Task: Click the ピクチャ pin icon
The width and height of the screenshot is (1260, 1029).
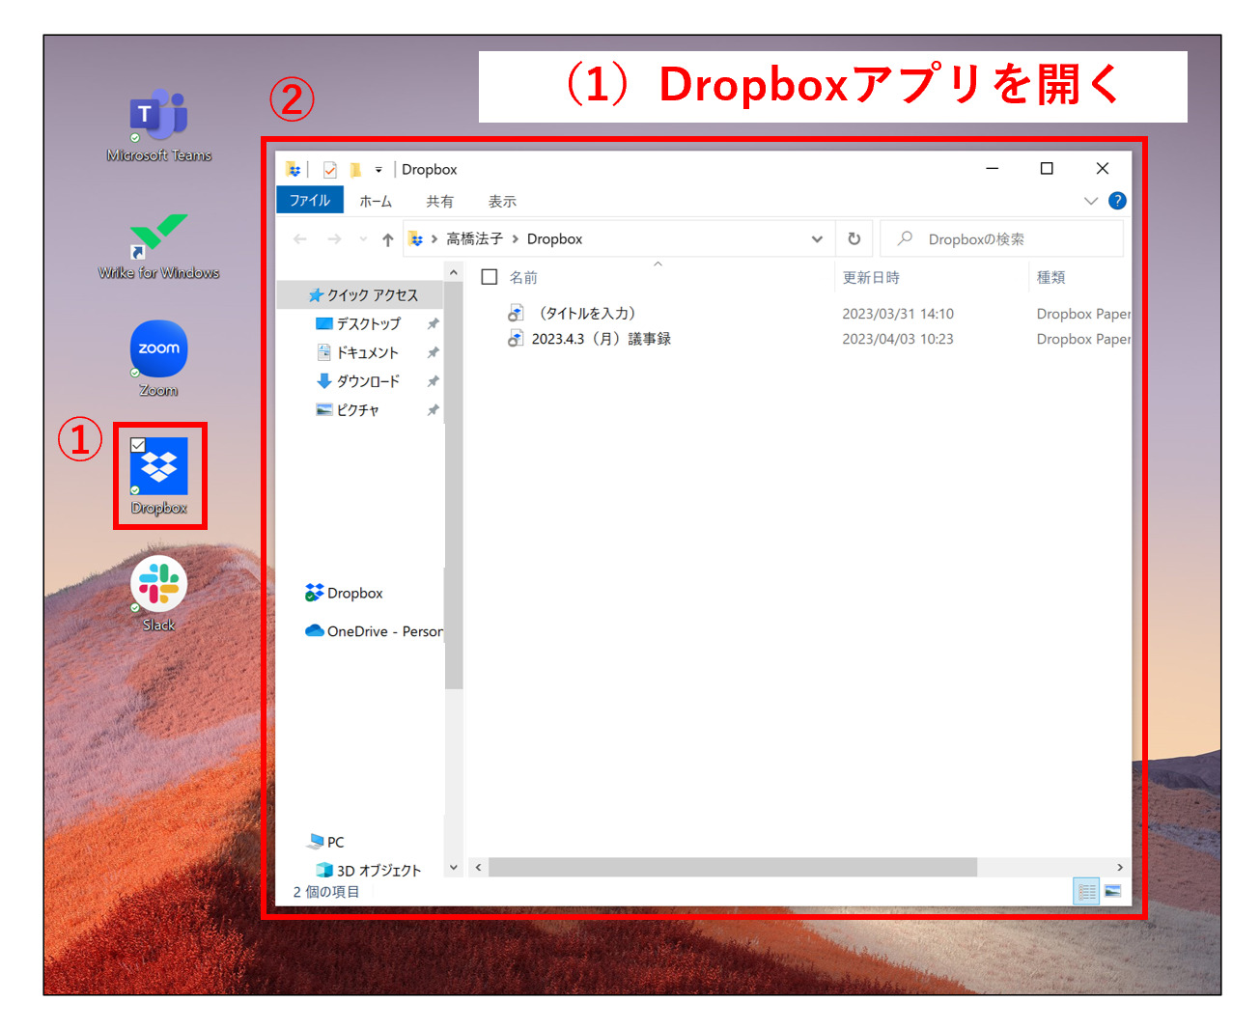Action: pos(433,410)
